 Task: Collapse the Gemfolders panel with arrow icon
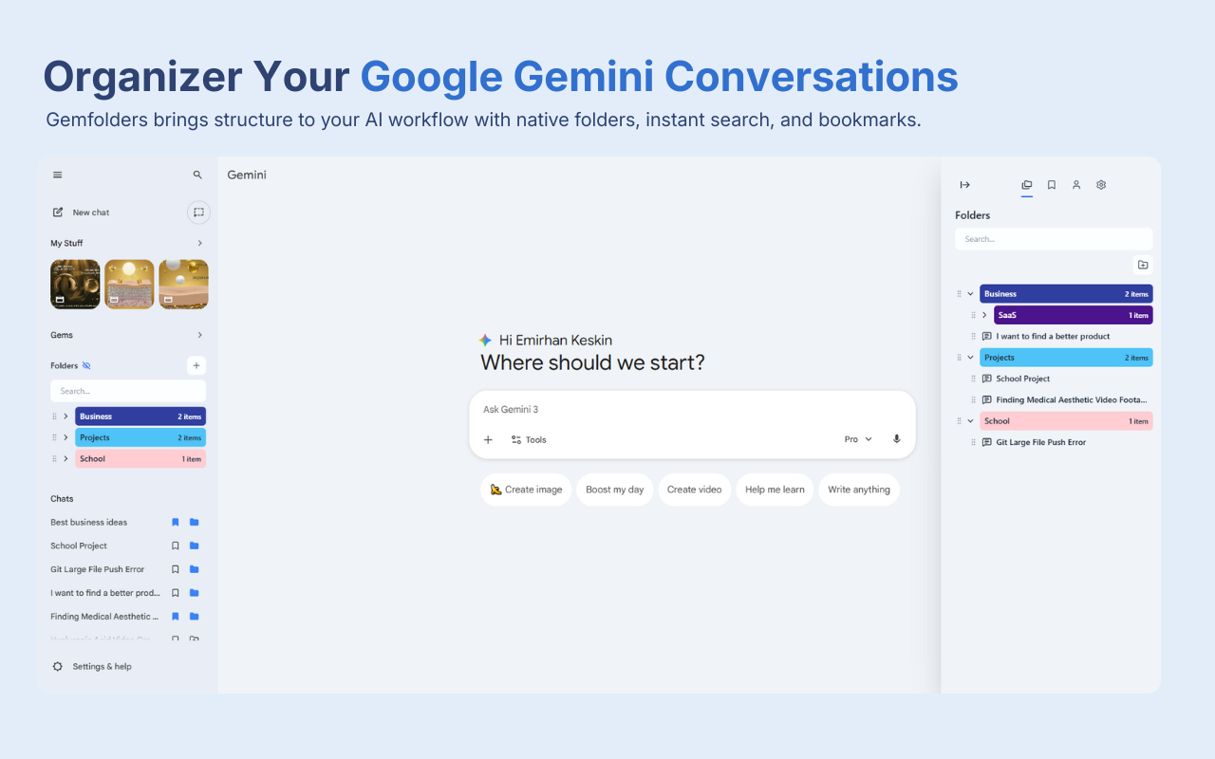pos(965,185)
